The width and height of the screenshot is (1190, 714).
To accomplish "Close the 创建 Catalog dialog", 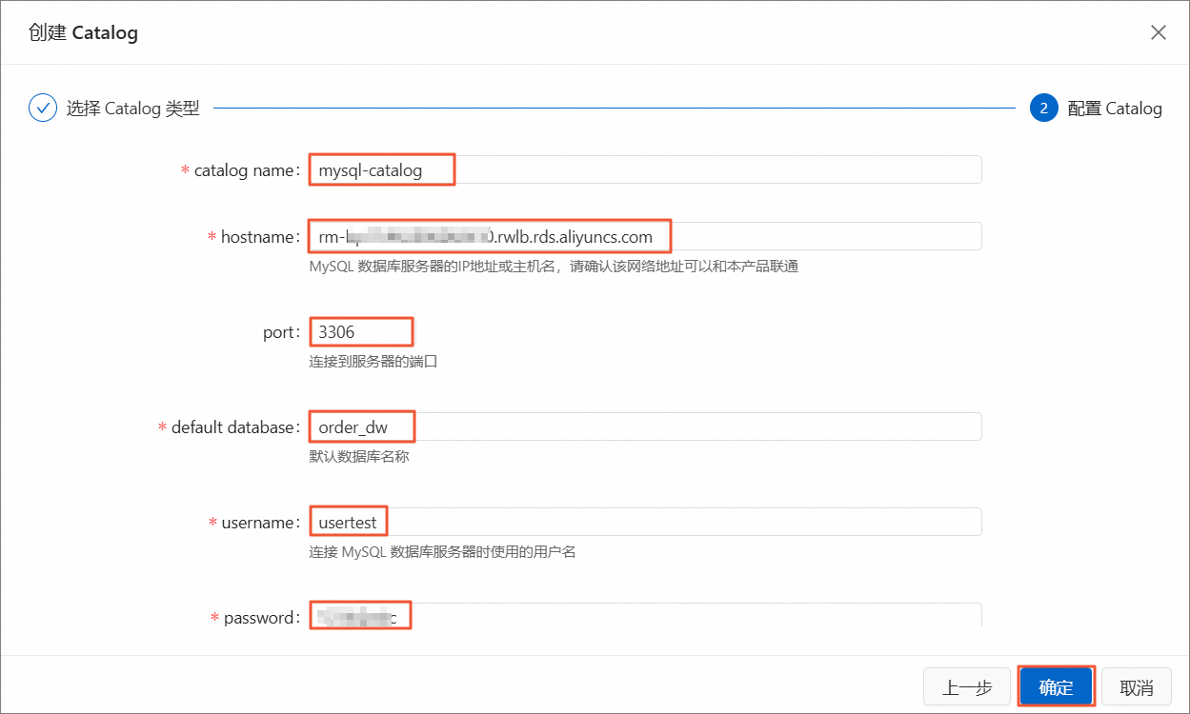I will tap(1158, 32).
